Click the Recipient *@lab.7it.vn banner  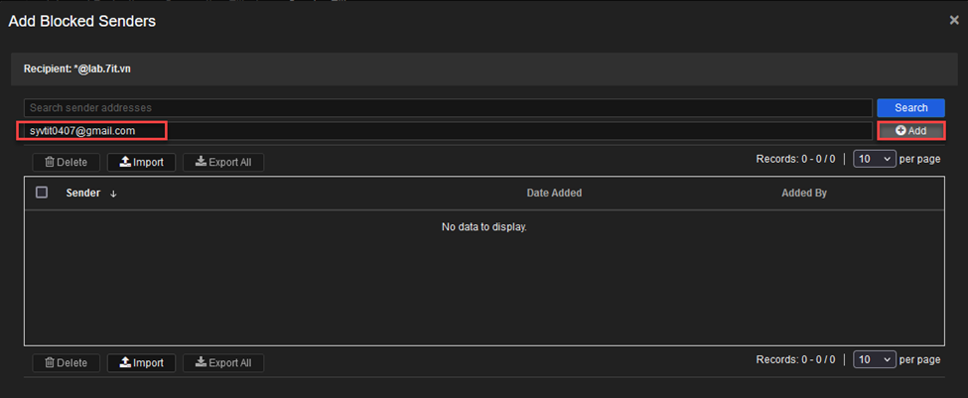[x=484, y=69]
